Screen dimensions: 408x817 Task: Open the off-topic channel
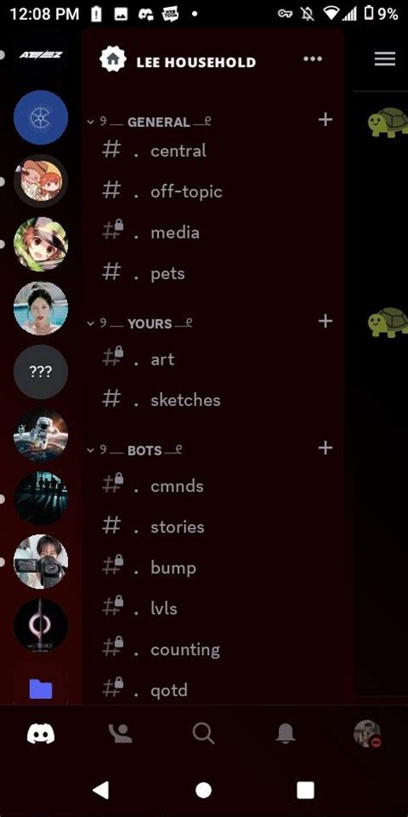[x=213, y=191]
